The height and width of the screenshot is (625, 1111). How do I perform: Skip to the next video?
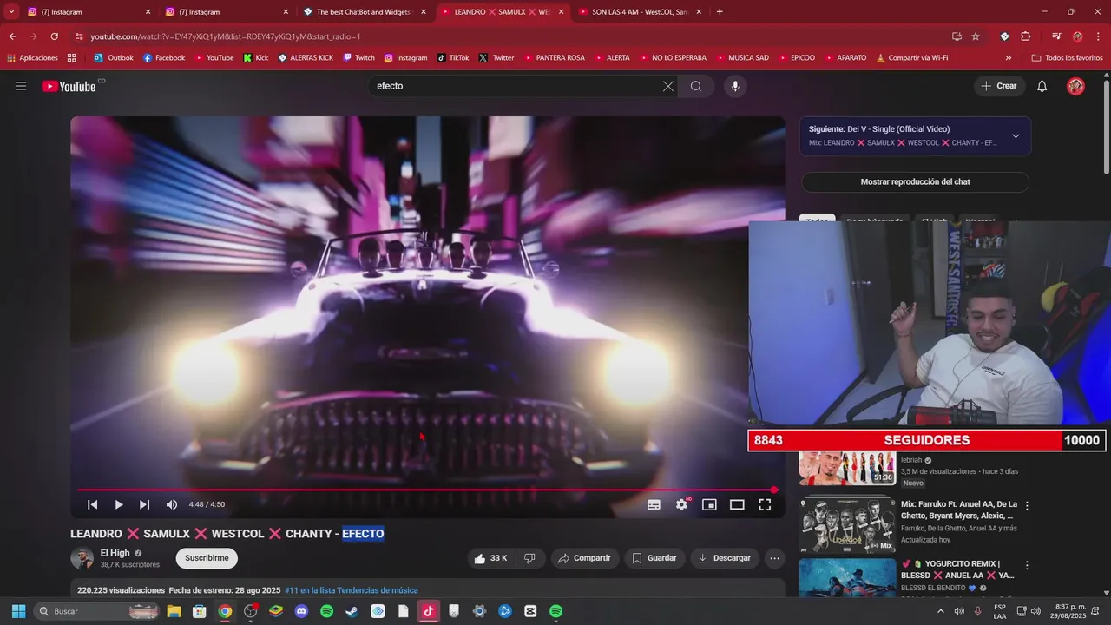145,504
